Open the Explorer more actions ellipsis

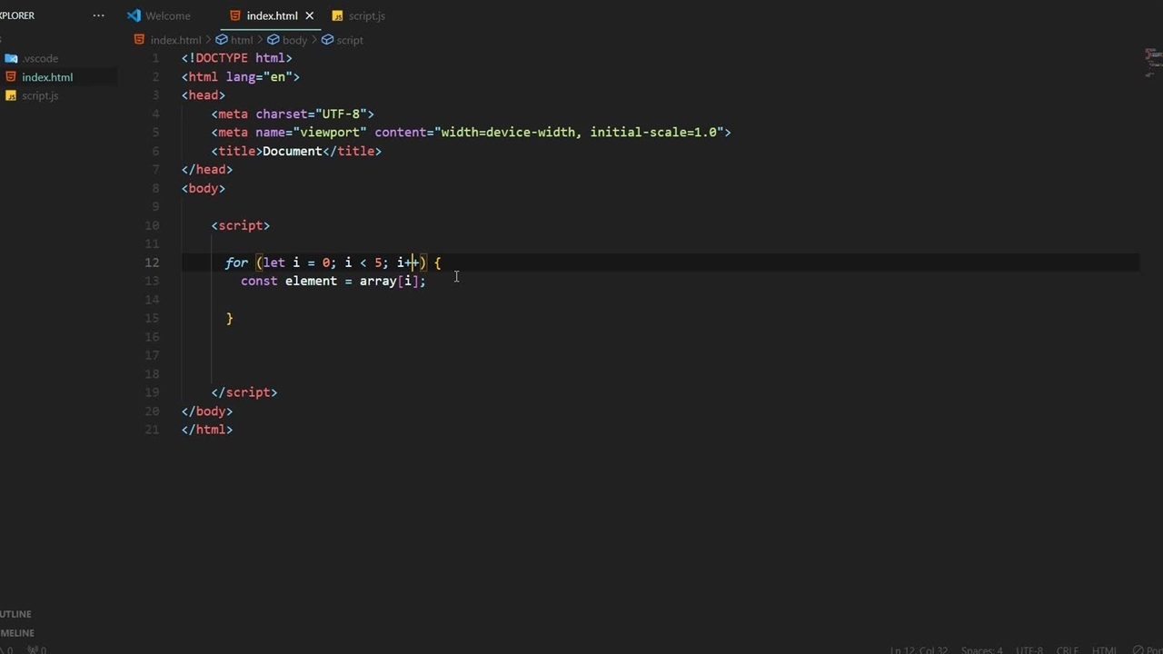click(99, 15)
